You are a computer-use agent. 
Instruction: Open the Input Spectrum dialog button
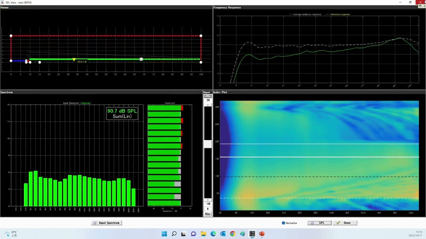106,223
